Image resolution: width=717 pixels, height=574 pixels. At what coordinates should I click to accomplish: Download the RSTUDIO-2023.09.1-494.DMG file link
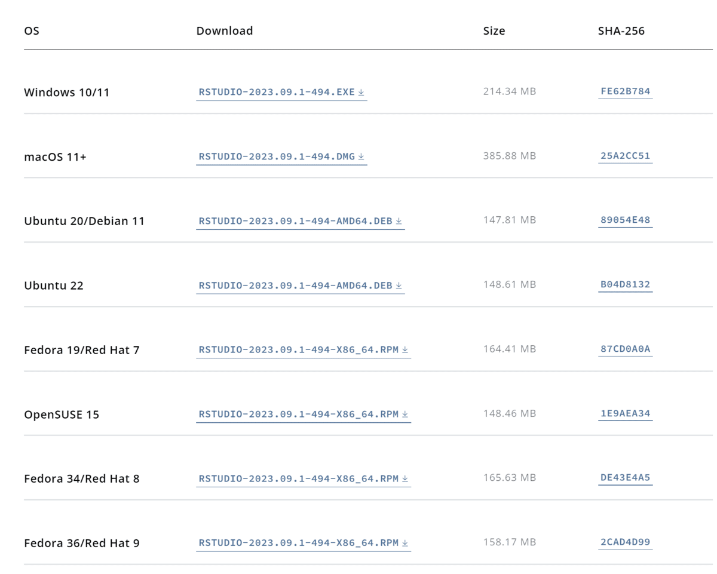click(277, 157)
